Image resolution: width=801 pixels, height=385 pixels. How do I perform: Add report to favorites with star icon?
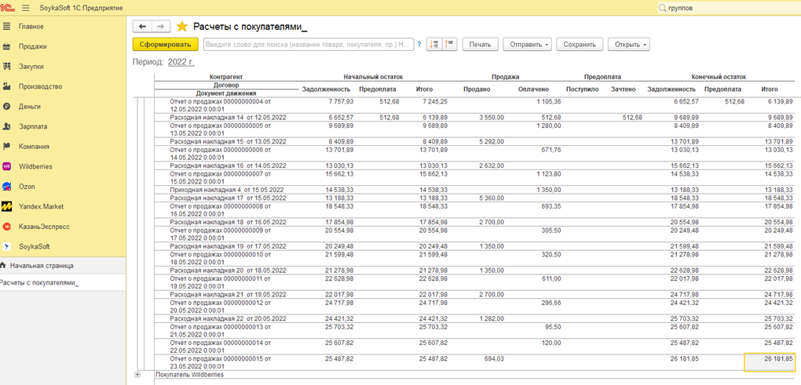[x=182, y=27]
